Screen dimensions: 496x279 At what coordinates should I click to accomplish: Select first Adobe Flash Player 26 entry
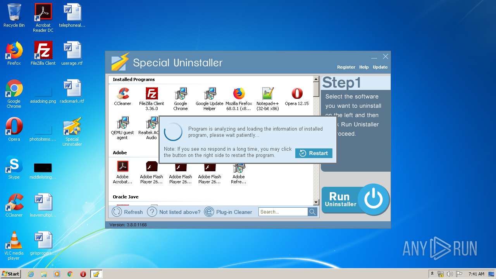(152, 172)
